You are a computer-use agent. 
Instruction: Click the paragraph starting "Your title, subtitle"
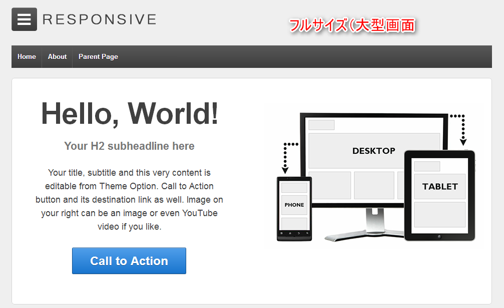tap(129, 200)
